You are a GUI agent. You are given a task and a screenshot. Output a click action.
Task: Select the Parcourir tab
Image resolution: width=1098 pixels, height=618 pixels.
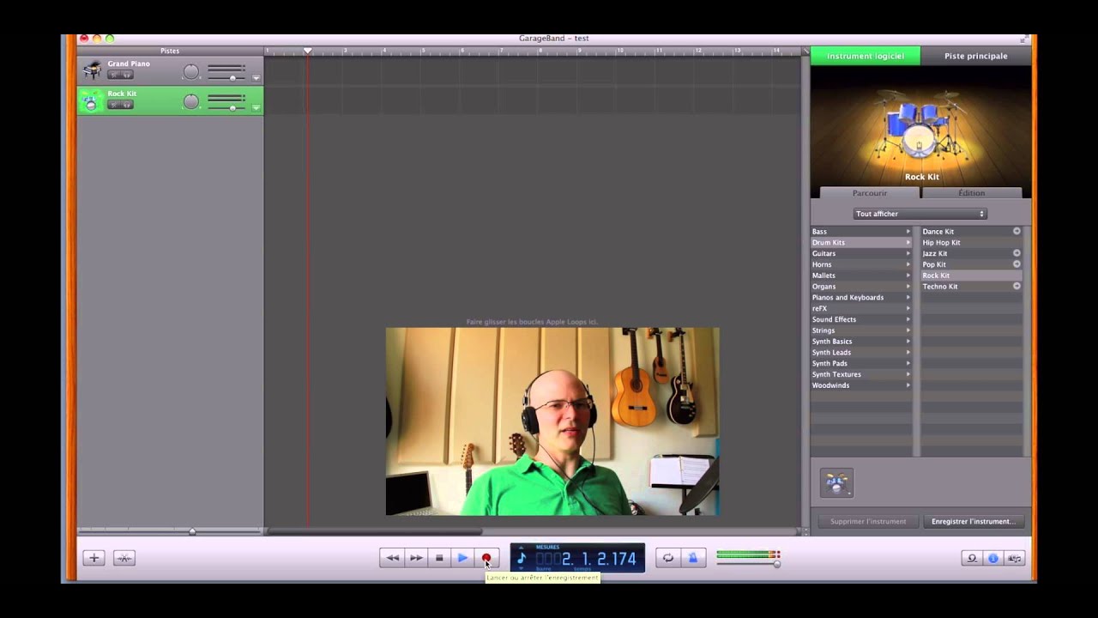870,193
